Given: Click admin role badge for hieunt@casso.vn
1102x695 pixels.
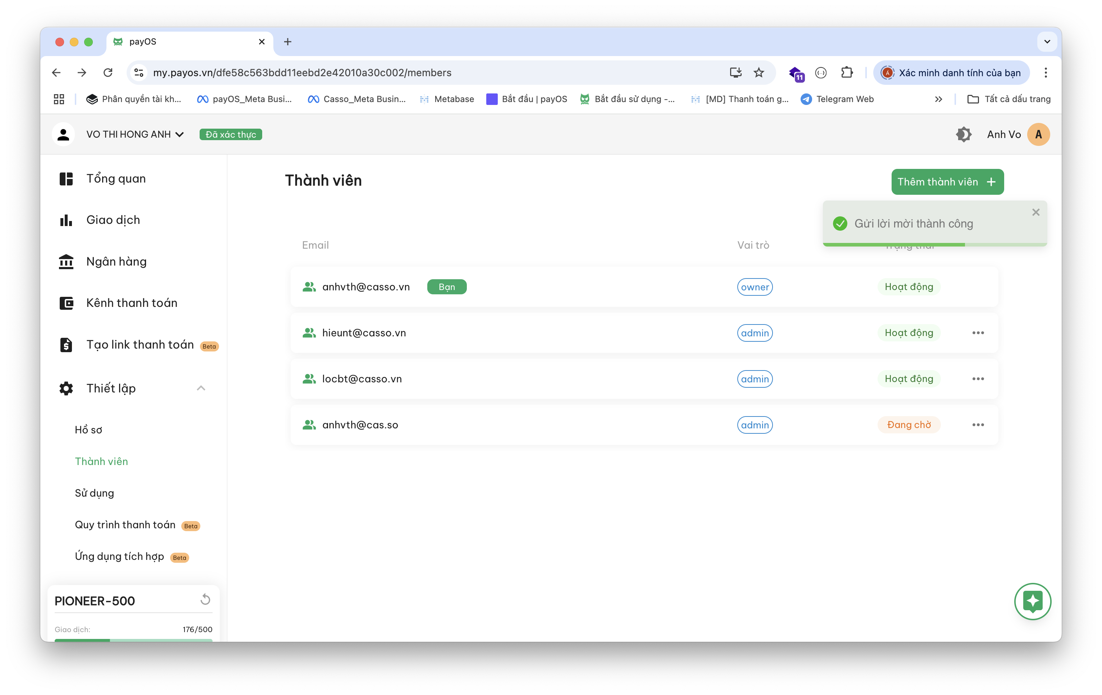Looking at the screenshot, I should point(755,333).
